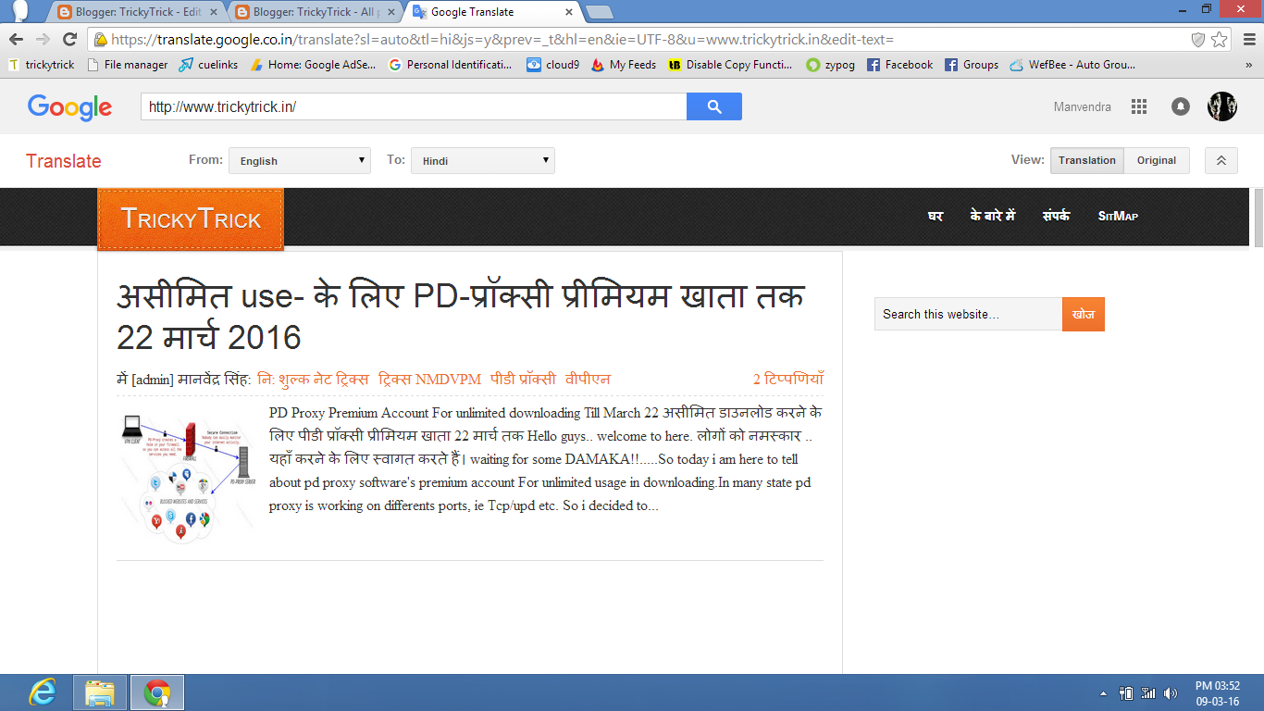Viewport: 1264px width, 711px height.
Task: Open the ट्रिक्स NMDVPM tag link
Action: [429, 379]
